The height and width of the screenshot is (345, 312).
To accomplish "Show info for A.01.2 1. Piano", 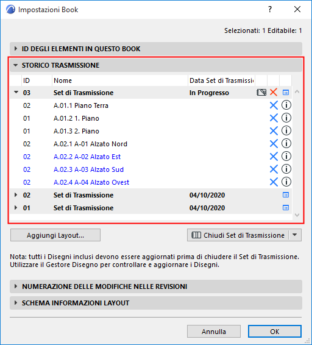I will [x=286, y=118].
